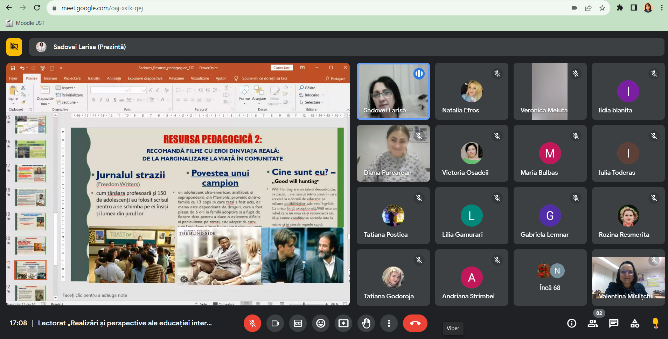
Task: Open meeting details info icon
Action: coord(572,323)
